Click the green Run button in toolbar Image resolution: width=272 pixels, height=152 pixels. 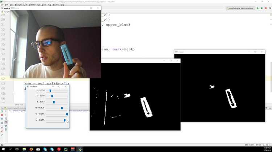tap(258, 8)
